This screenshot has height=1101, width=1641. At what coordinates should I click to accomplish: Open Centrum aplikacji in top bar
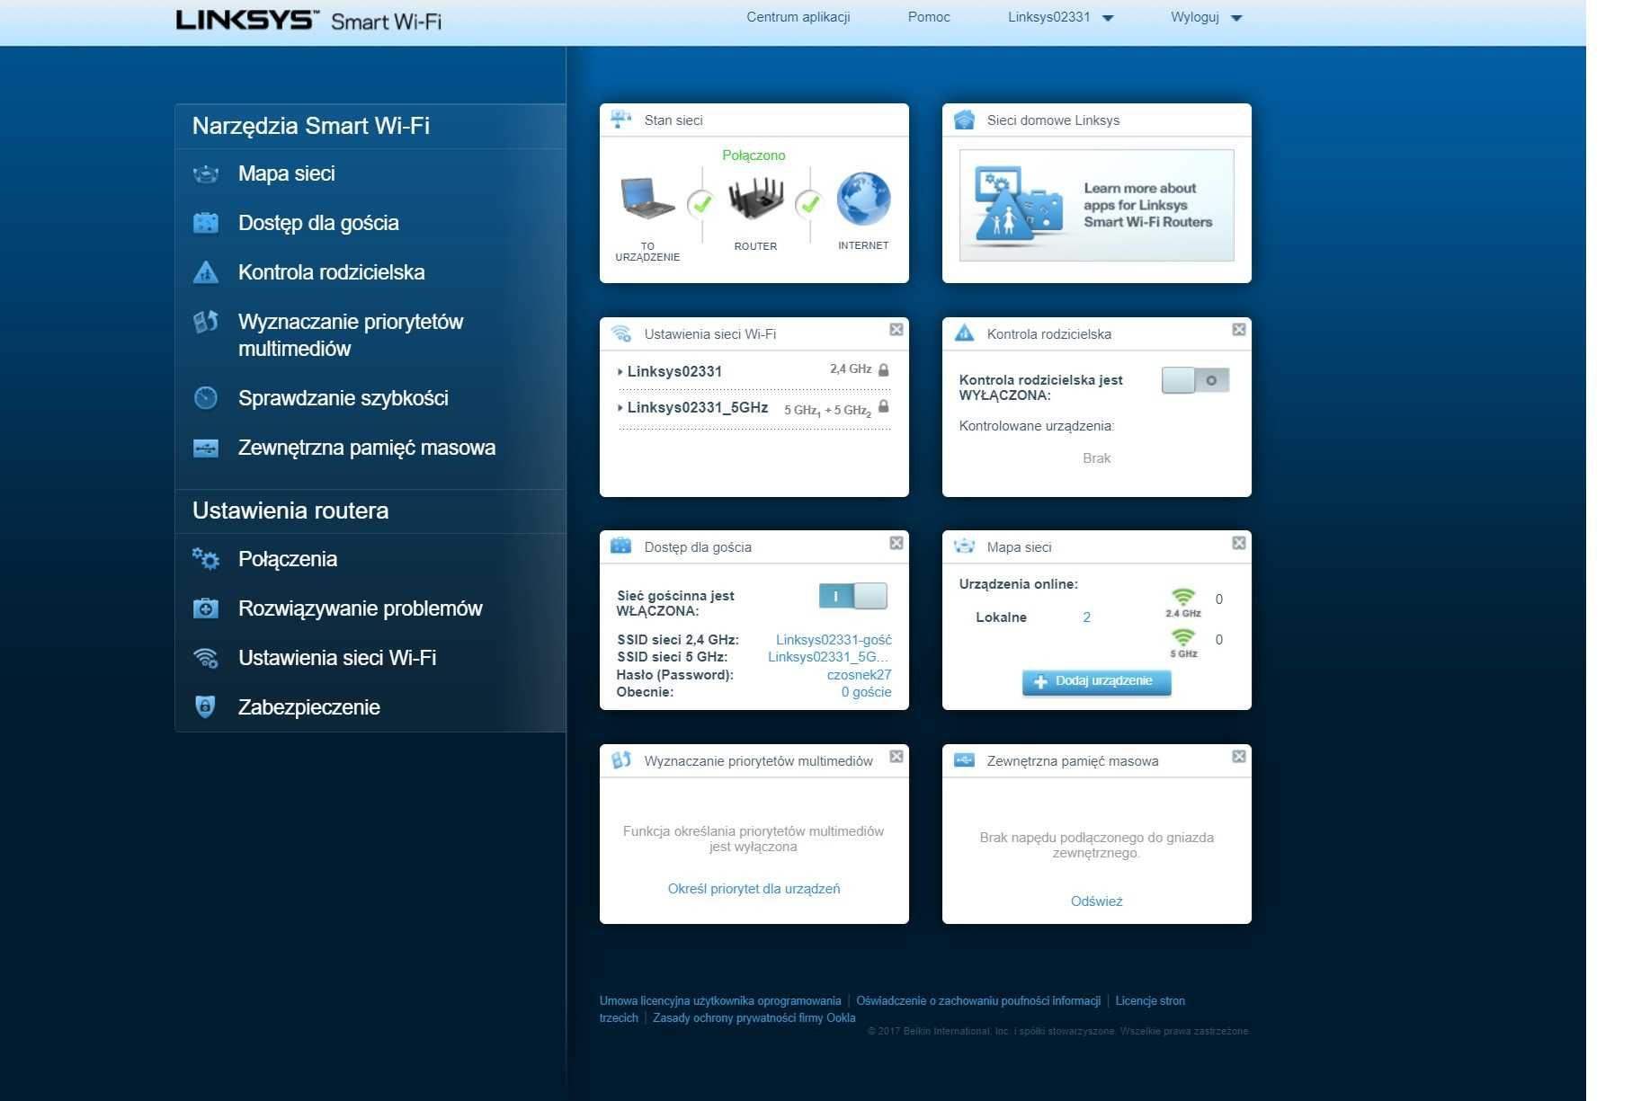click(x=798, y=17)
